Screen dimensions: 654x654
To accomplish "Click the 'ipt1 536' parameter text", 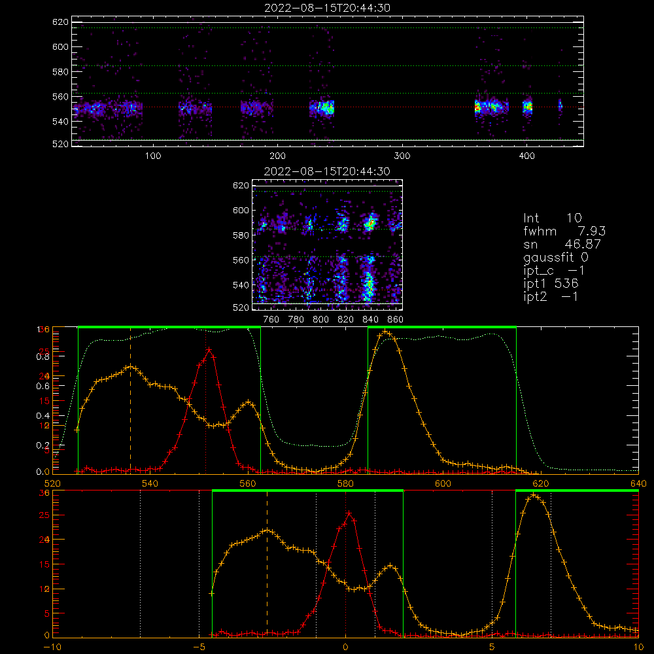I will (551, 284).
